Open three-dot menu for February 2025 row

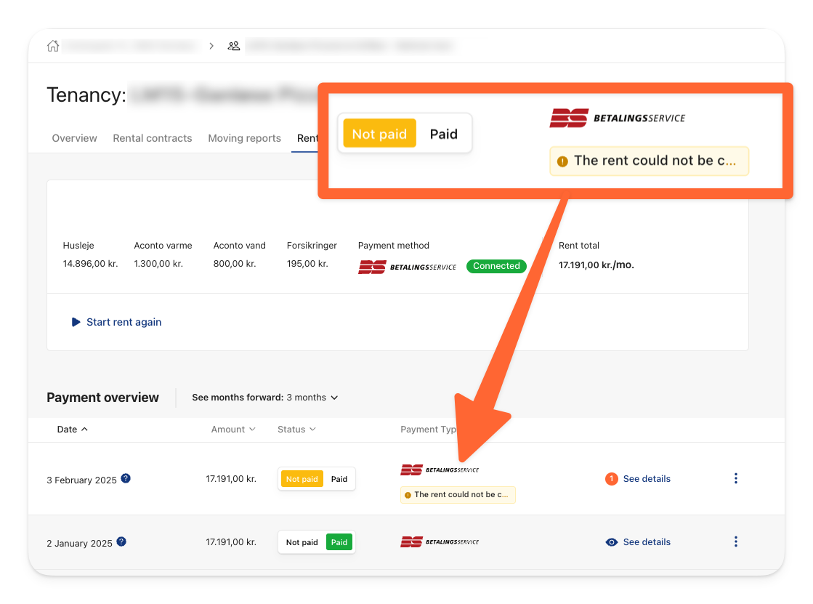735,478
